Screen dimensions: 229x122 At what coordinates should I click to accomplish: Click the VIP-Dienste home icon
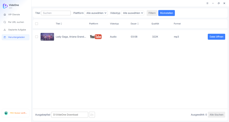click(x=5, y=15)
